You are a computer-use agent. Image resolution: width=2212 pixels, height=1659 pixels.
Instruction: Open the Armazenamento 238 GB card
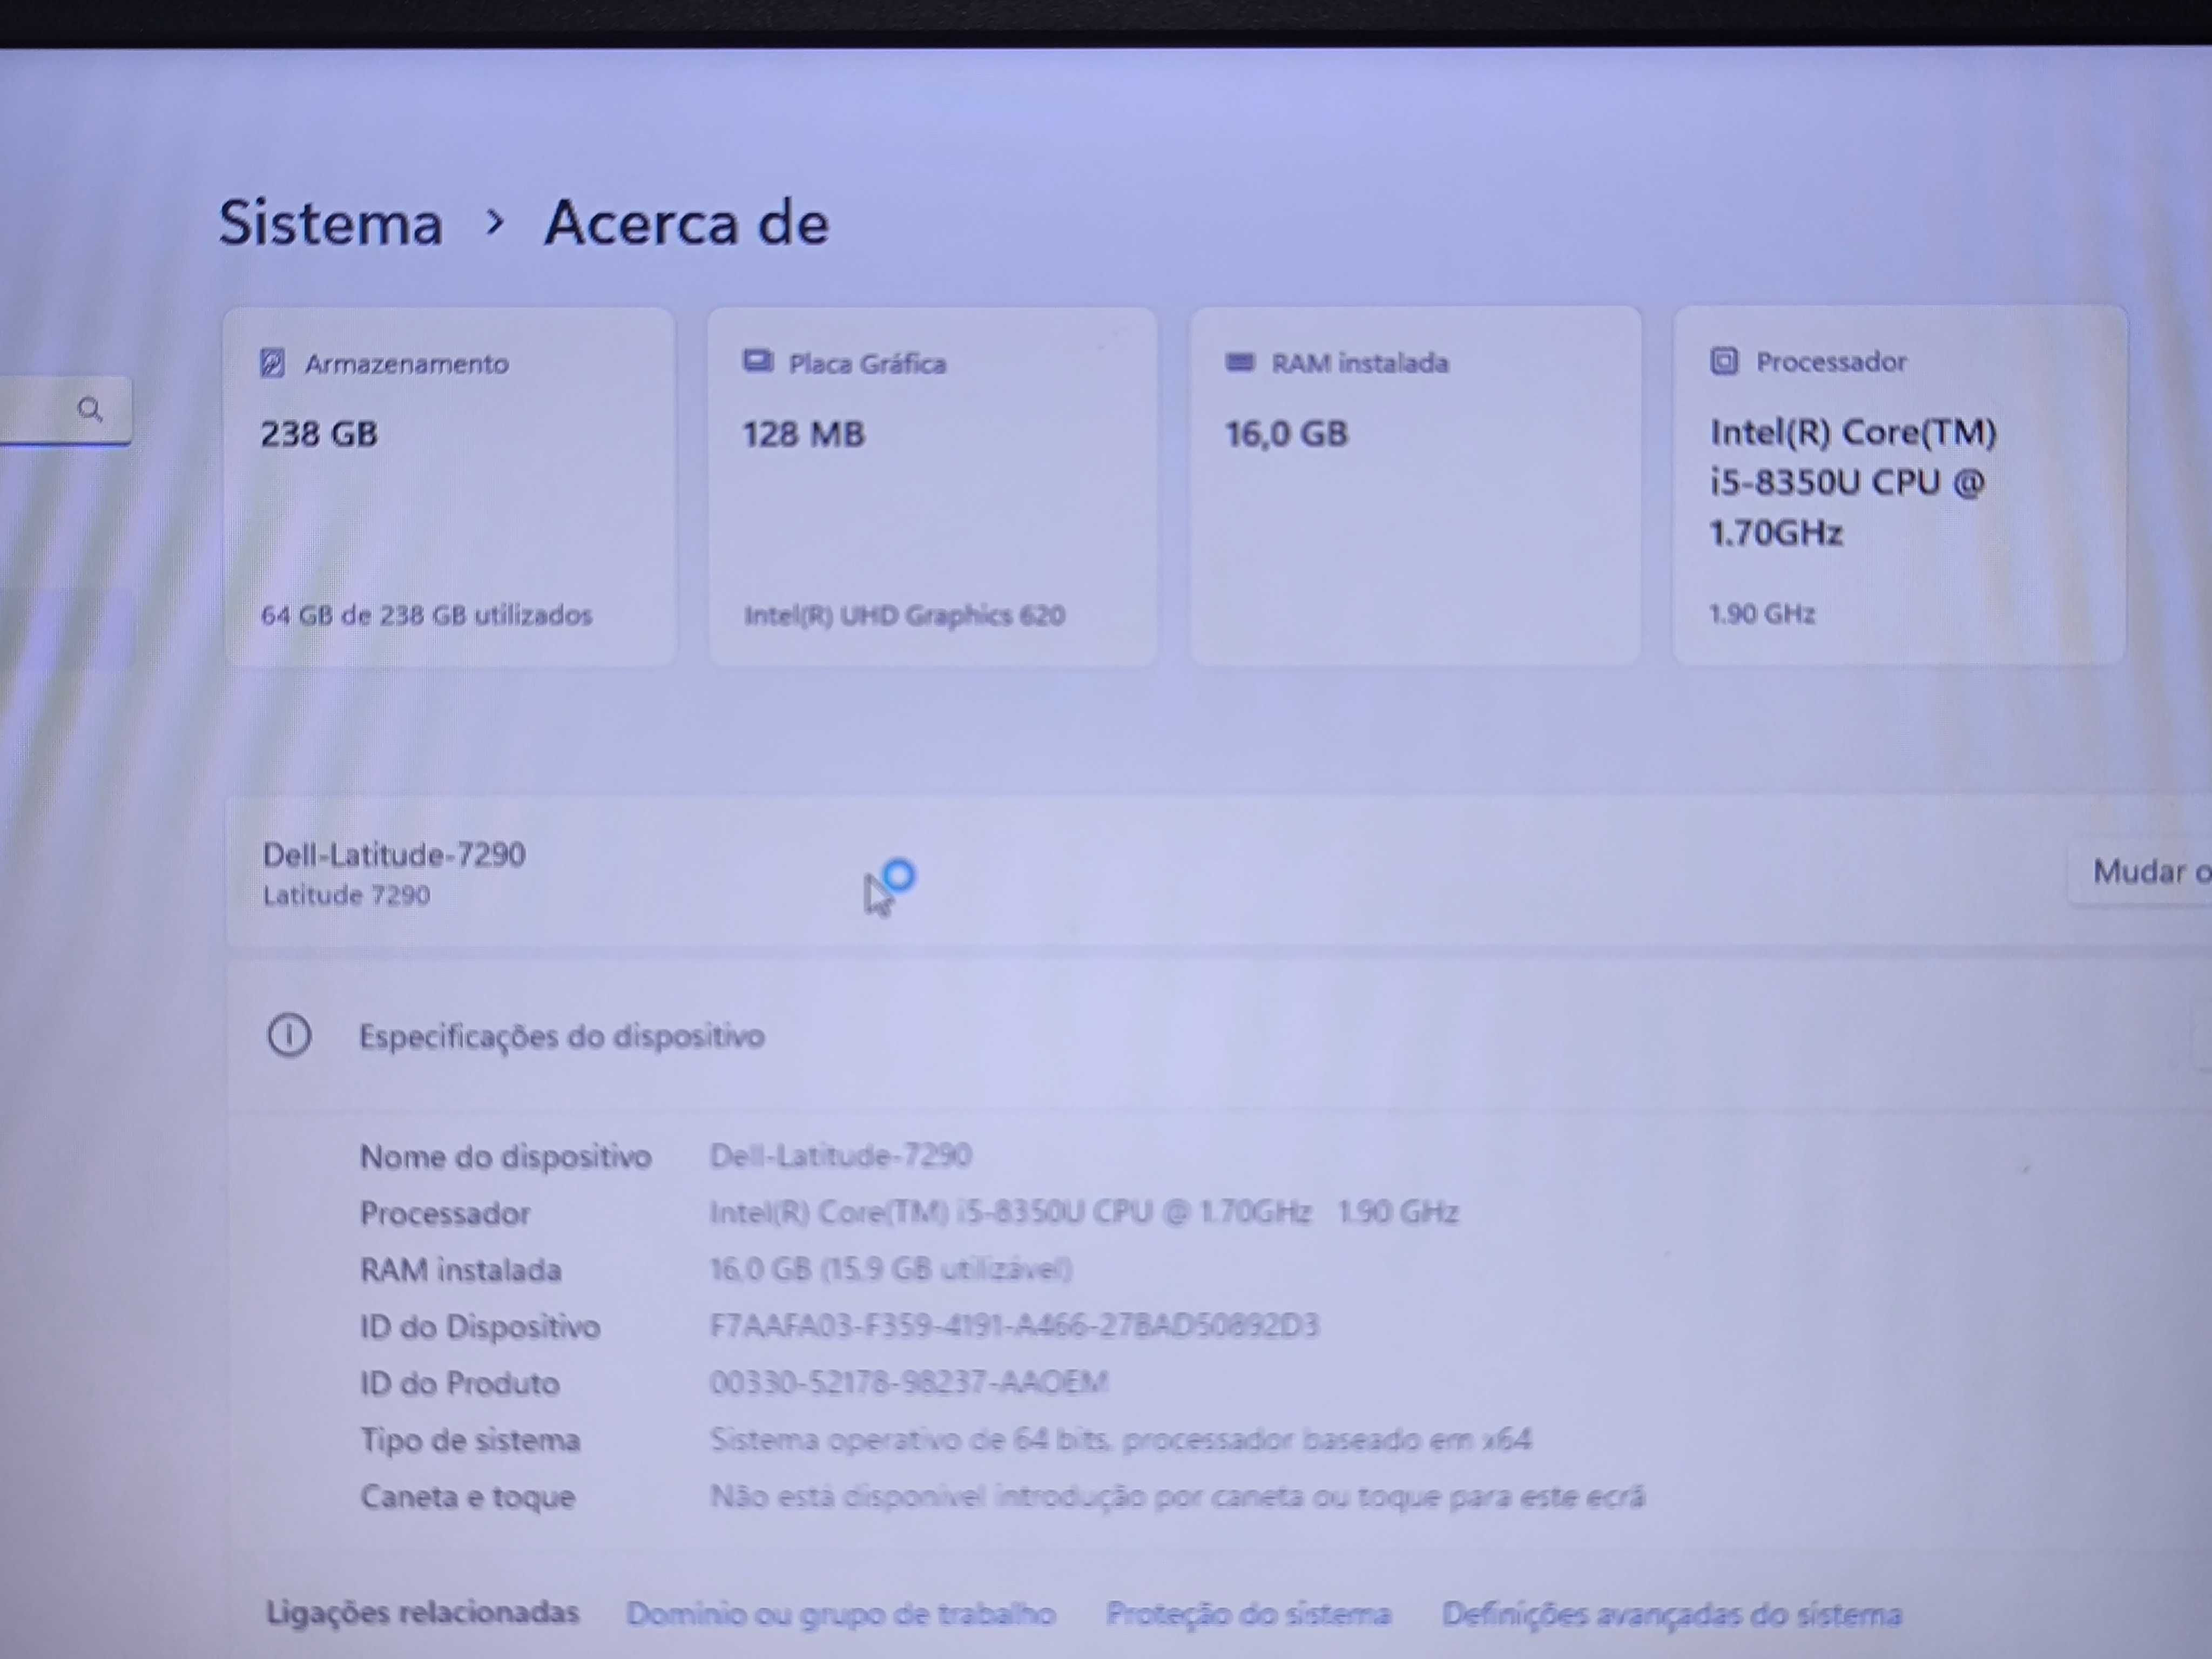[x=450, y=487]
